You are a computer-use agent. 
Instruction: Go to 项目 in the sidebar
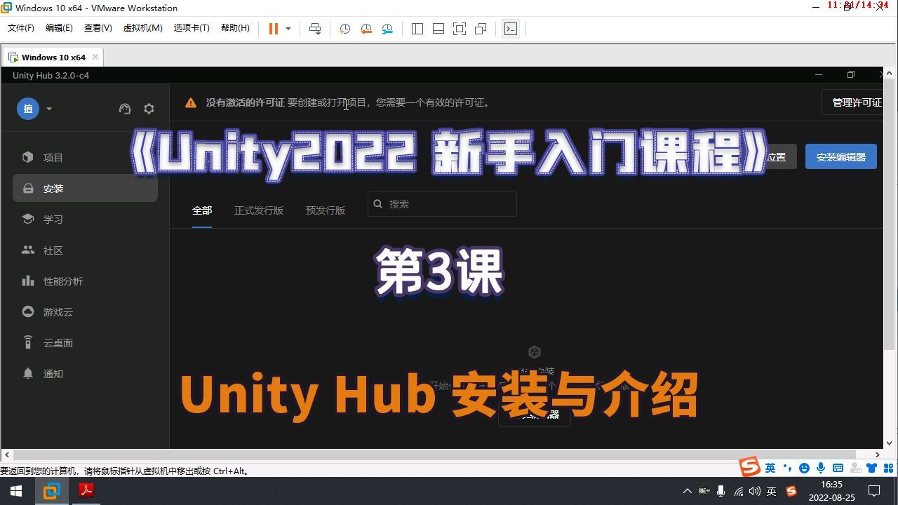(x=85, y=157)
